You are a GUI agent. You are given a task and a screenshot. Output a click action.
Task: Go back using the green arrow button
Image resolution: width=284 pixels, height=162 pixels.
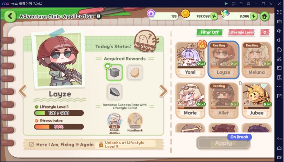[x=10, y=16]
